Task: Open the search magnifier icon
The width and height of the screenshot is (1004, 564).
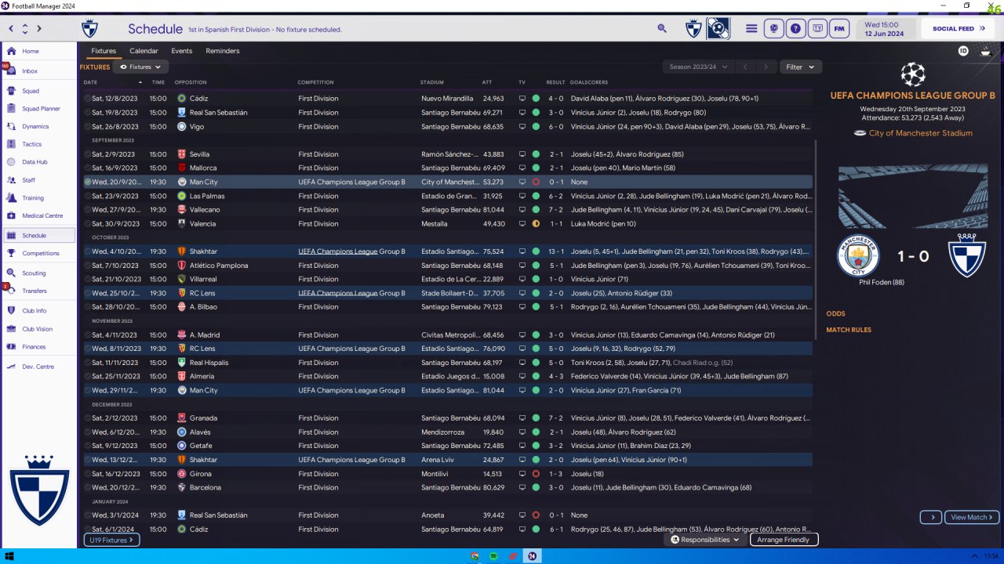Action: [x=662, y=28]
